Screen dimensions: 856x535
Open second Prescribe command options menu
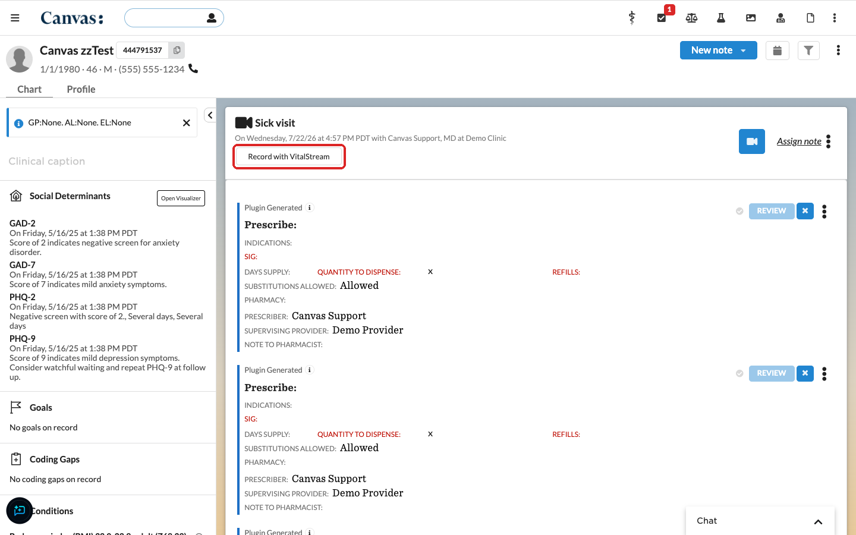824,374
